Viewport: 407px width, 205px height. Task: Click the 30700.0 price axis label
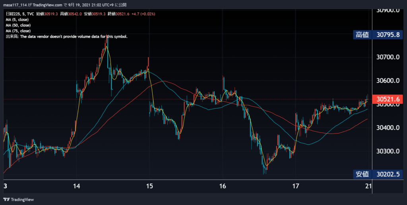(388, 57)
